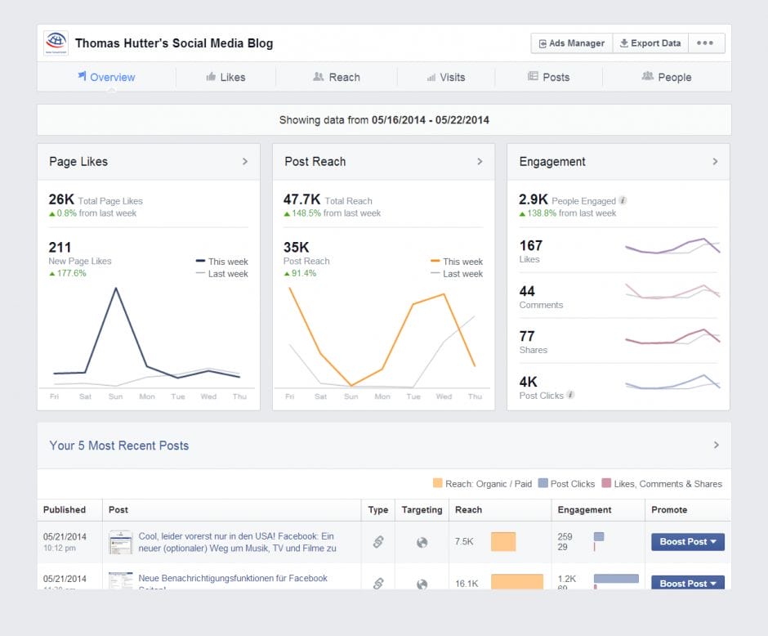Click the thumbnail of the first recent post
The image size is (768, 636).
120,541
